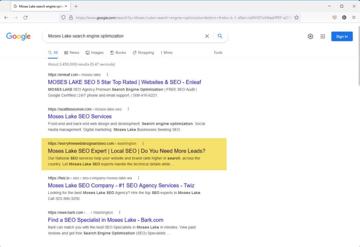Open the MOSES LAKE SEO 5 Star Top Rated link
360x247 pixels.
click(x=124, y=82)
